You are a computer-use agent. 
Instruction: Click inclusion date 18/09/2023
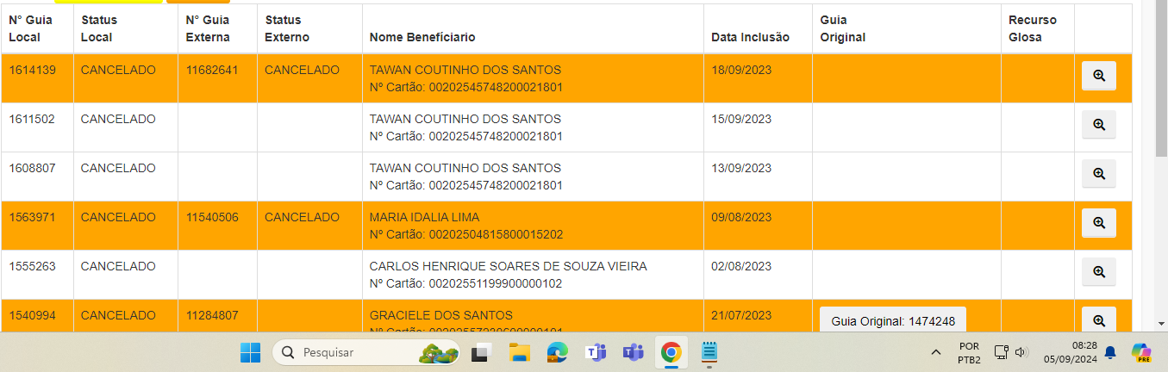point(741,70)
